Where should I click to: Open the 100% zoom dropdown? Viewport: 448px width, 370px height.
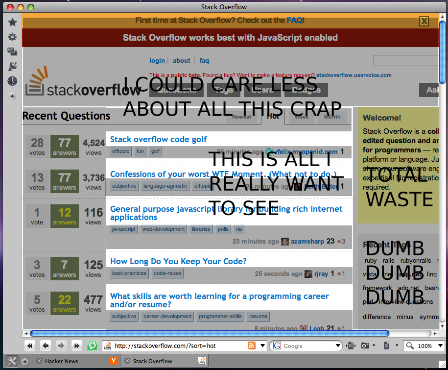click(x=440, y=345)
